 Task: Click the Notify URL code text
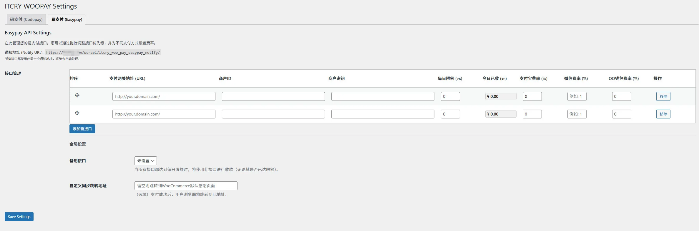coord(103,53)
